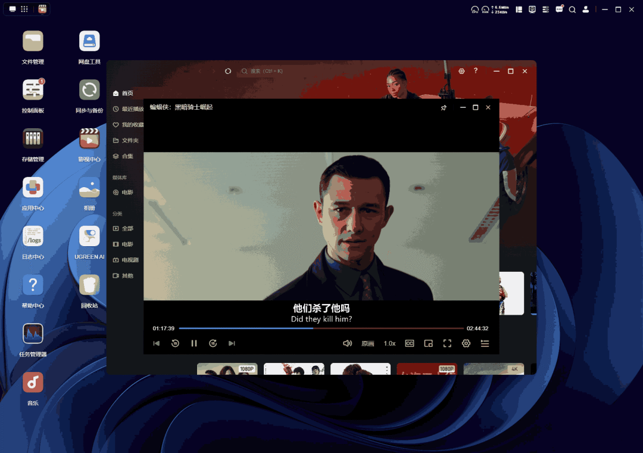This screenshot has height=453, width=643.
Task: Select the 电视剧 category
Action: coord(126,260)
